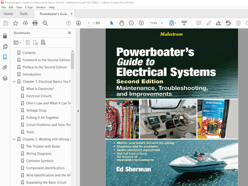Open the Help menu
This screenshot has width=248, height=186.
(52, 7)
